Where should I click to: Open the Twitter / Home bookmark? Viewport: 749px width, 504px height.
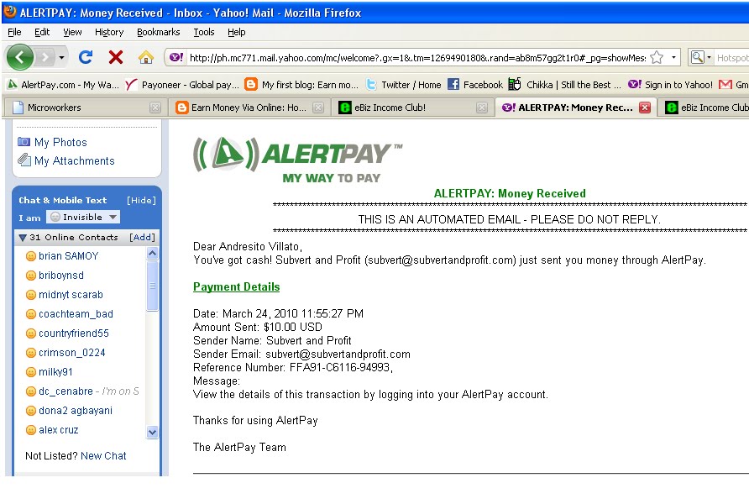coord(404,85)
